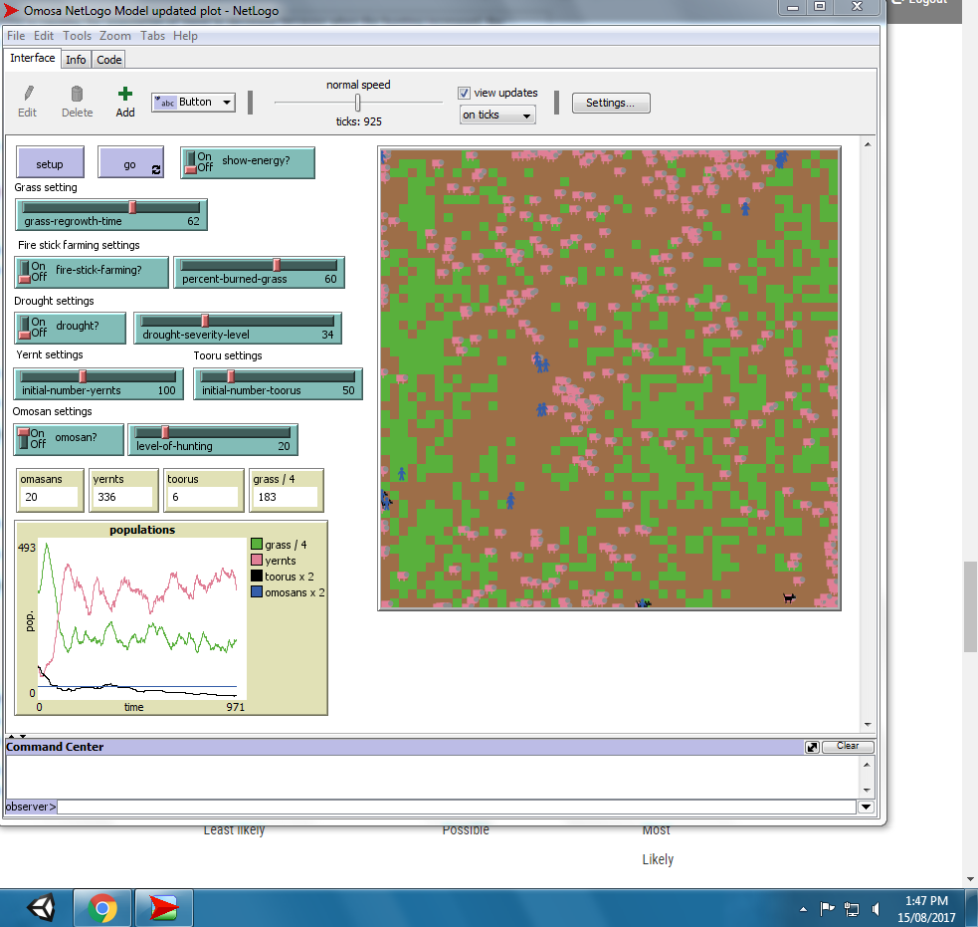Click the black toorus x 2 legend swatch
Image resolution: width=978 pixels, height=927 pixels.
(x=257, y=577)
